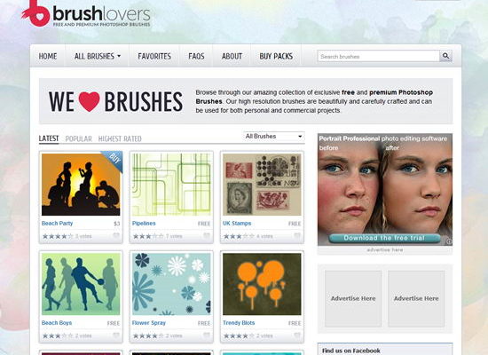Click the brushlovers heart logo
Viewport: 488px width, 355px height.
click(x=36, y=13)
